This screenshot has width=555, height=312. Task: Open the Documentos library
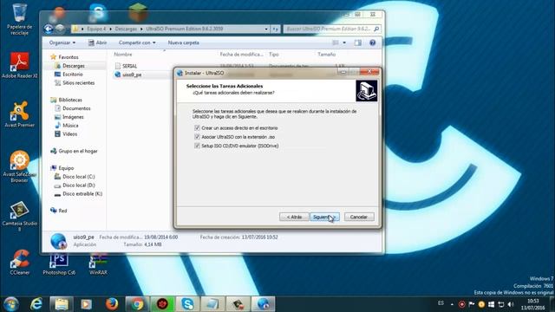(x=76, y=108)
